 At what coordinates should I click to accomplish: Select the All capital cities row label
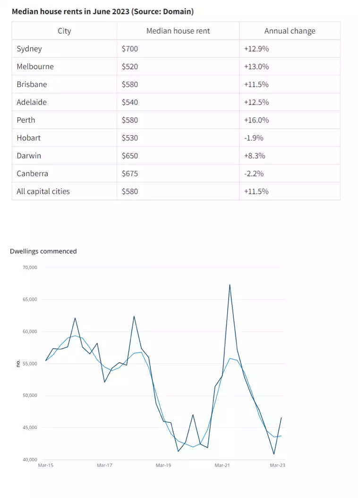(x=43, y=191)
